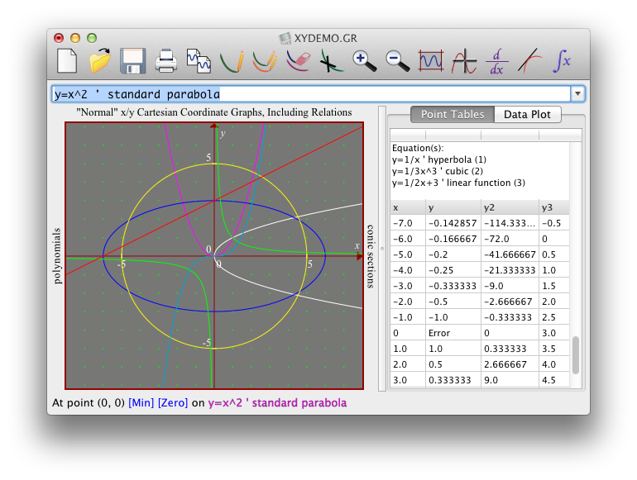Click the [Min] status label

(141, 403)
